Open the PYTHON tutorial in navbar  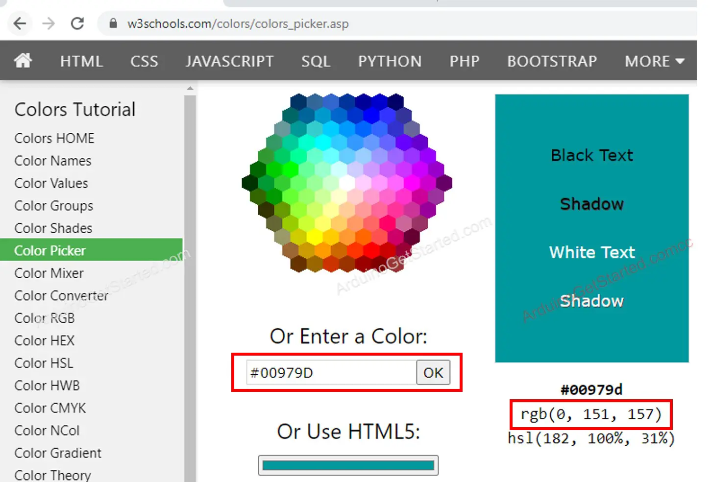(x=390, y=61)
